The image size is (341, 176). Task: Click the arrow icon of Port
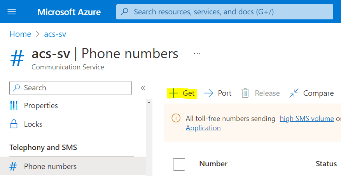point(208,93)
